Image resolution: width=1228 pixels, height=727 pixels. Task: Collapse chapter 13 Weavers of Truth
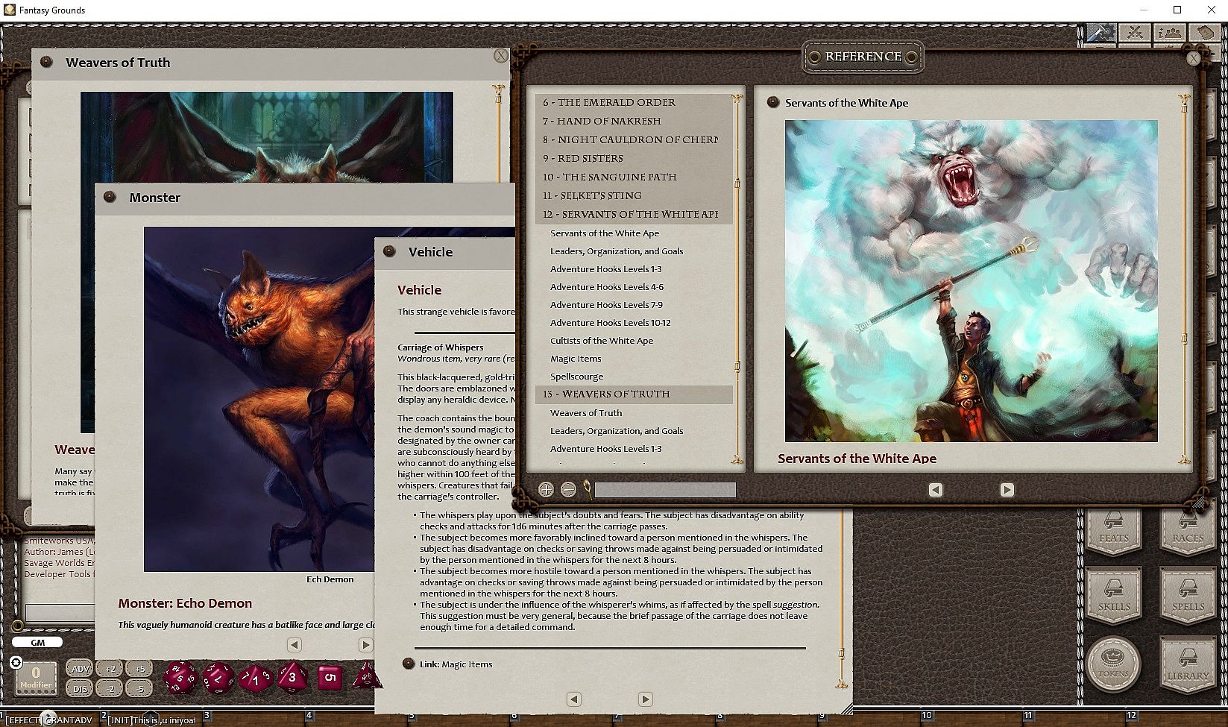pos(634,394)
